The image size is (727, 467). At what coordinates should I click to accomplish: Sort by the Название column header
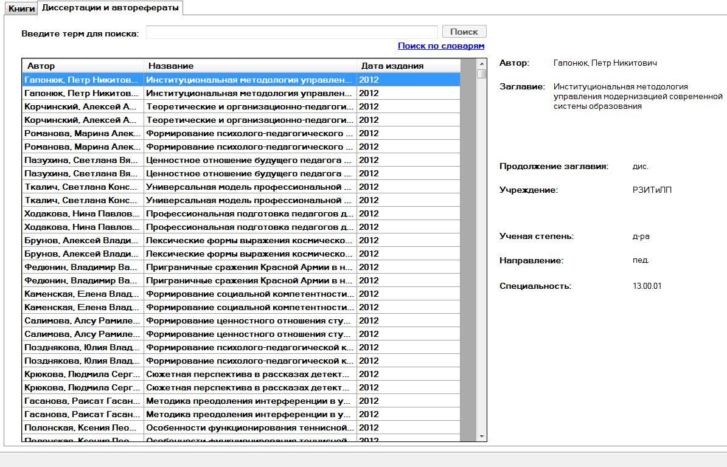point(251,66)
